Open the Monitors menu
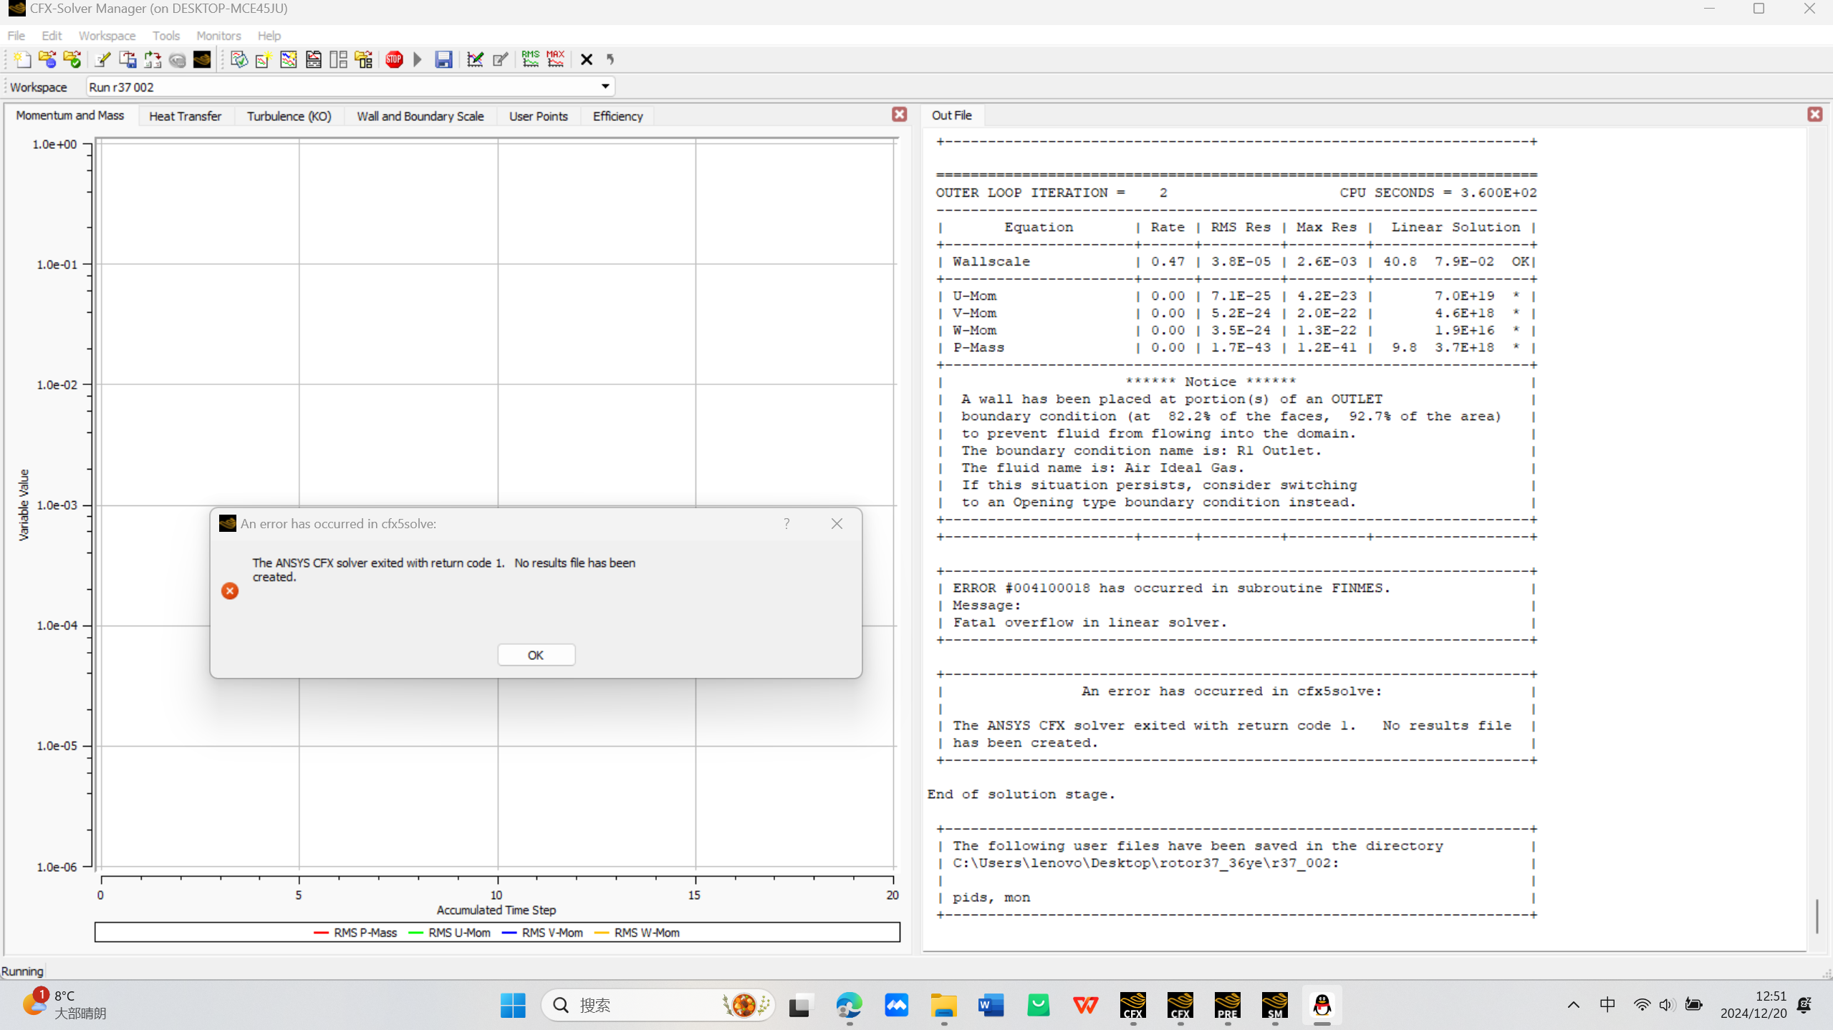 [218, 35]
